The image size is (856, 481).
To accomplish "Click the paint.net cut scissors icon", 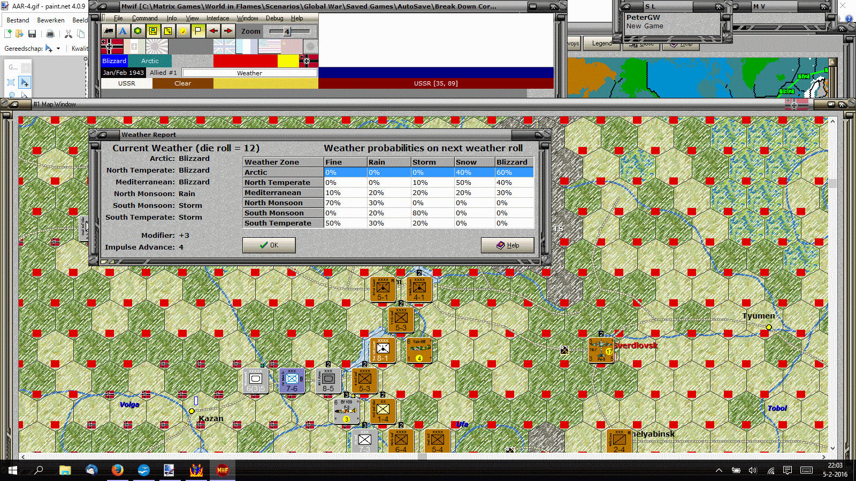I will [x=68, y=34].
